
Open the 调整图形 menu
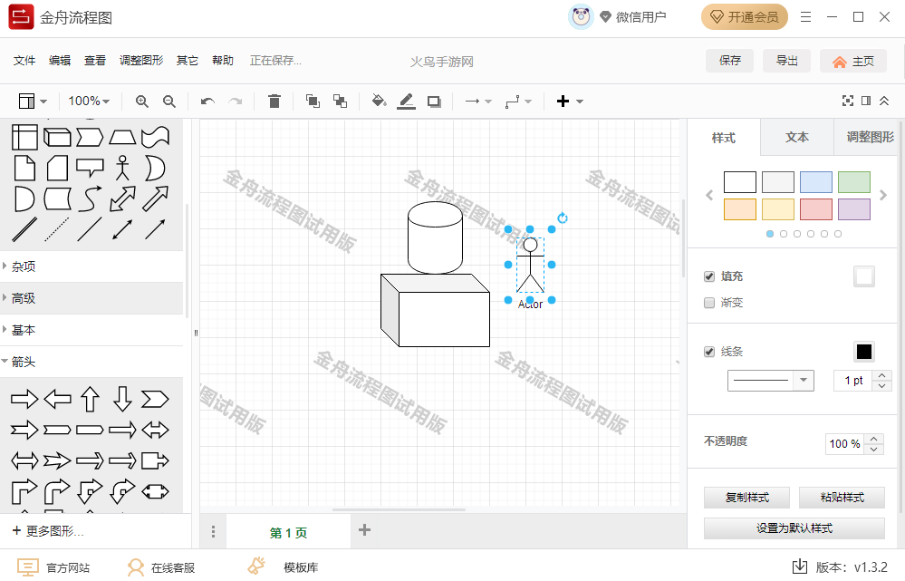tap(141, 61)
